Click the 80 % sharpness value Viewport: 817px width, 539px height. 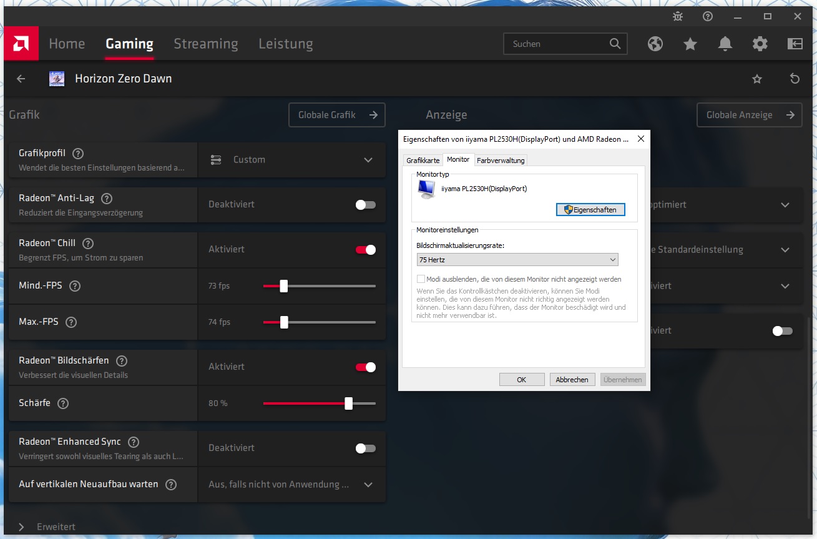coord(218,403)
